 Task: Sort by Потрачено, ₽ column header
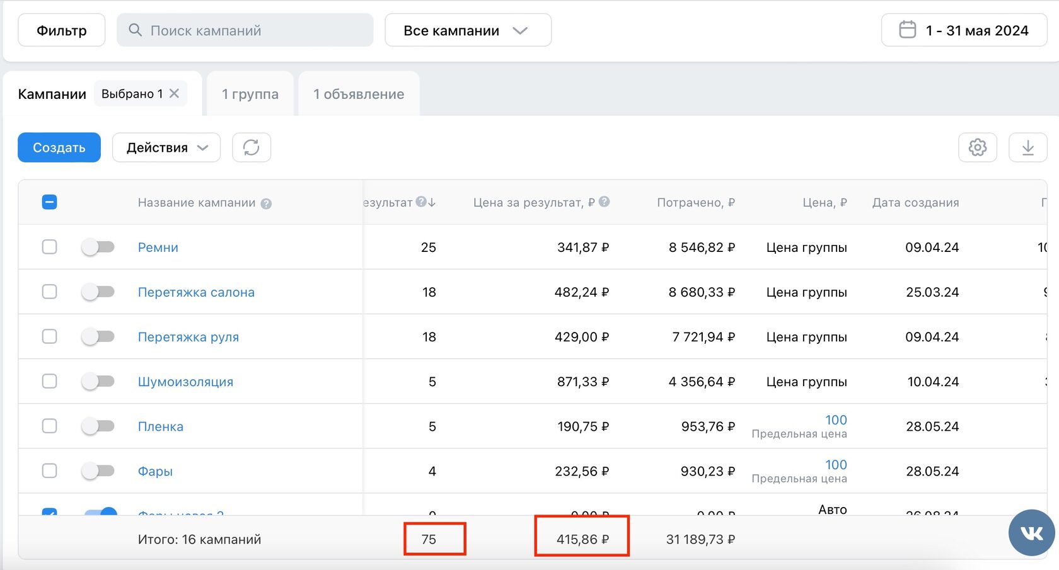click(x=696, y=203)
